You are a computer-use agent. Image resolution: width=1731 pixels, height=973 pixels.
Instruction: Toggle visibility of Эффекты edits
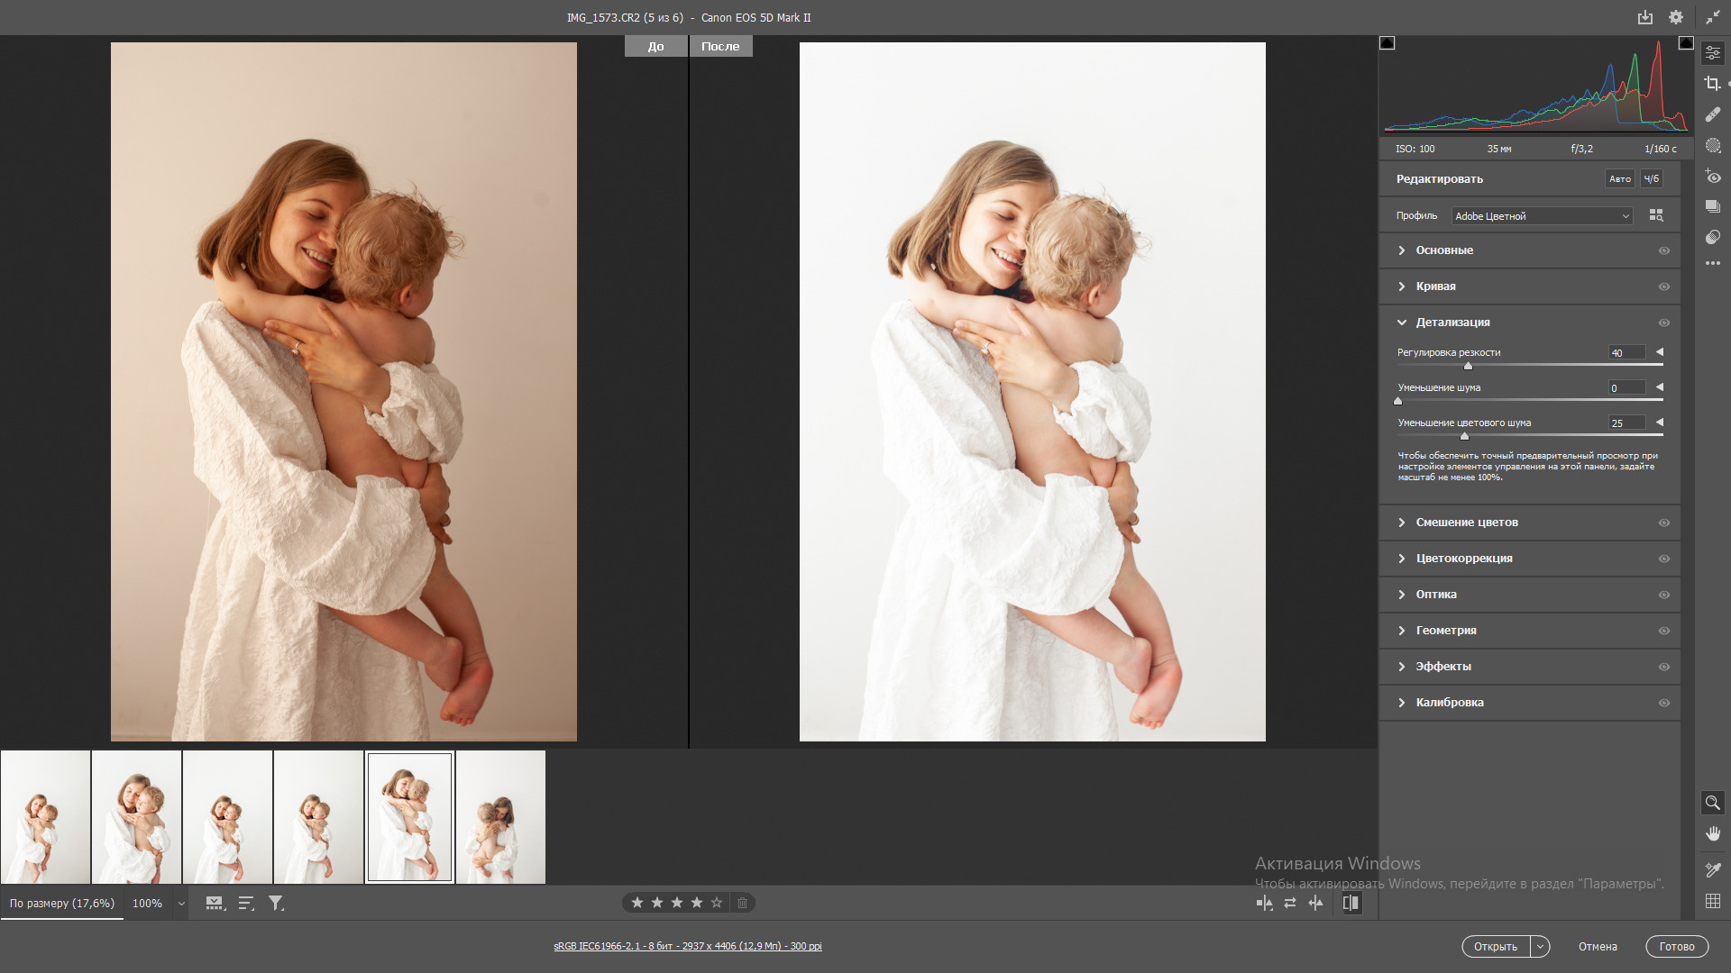[1663, 667]
